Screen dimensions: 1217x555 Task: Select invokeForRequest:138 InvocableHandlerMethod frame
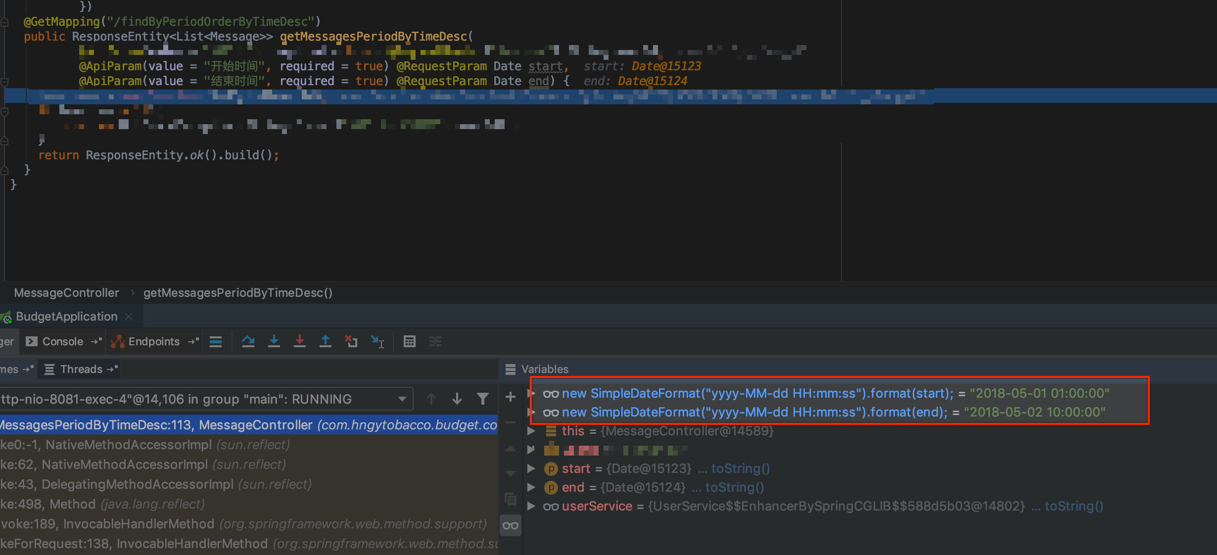tap(249, 544)
